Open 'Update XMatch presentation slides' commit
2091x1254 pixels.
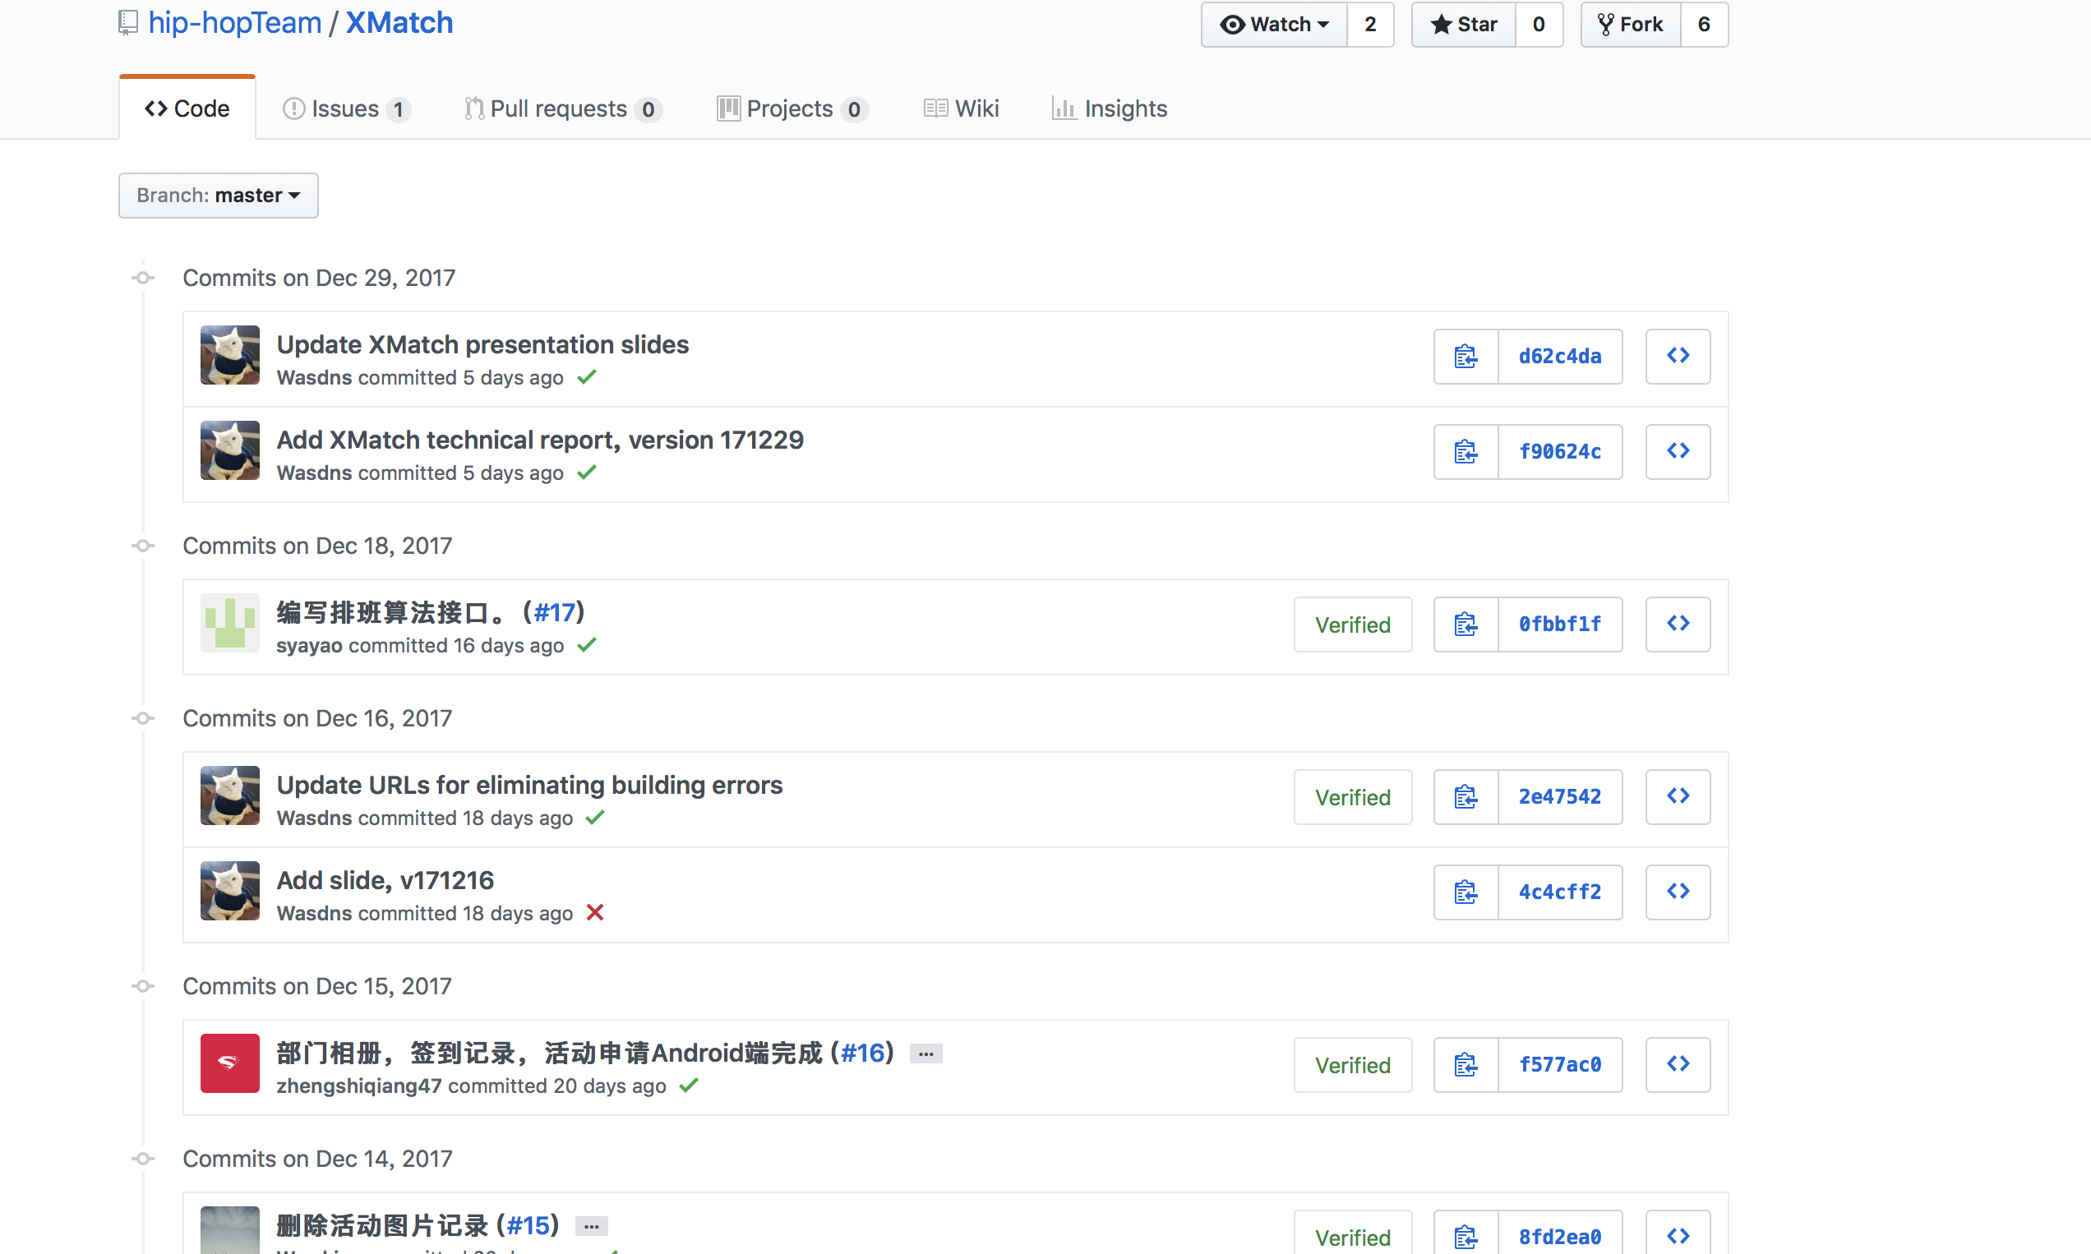(x=482, y=345)
